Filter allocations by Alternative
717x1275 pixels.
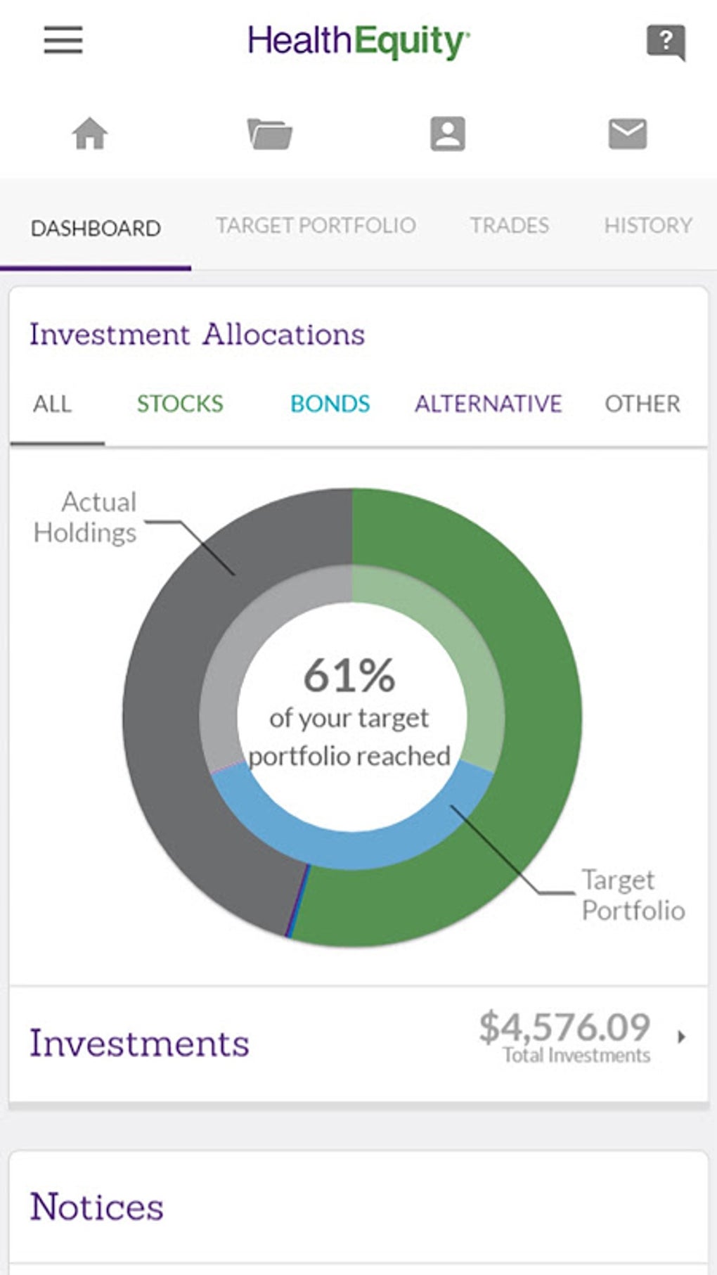(488, 404)
